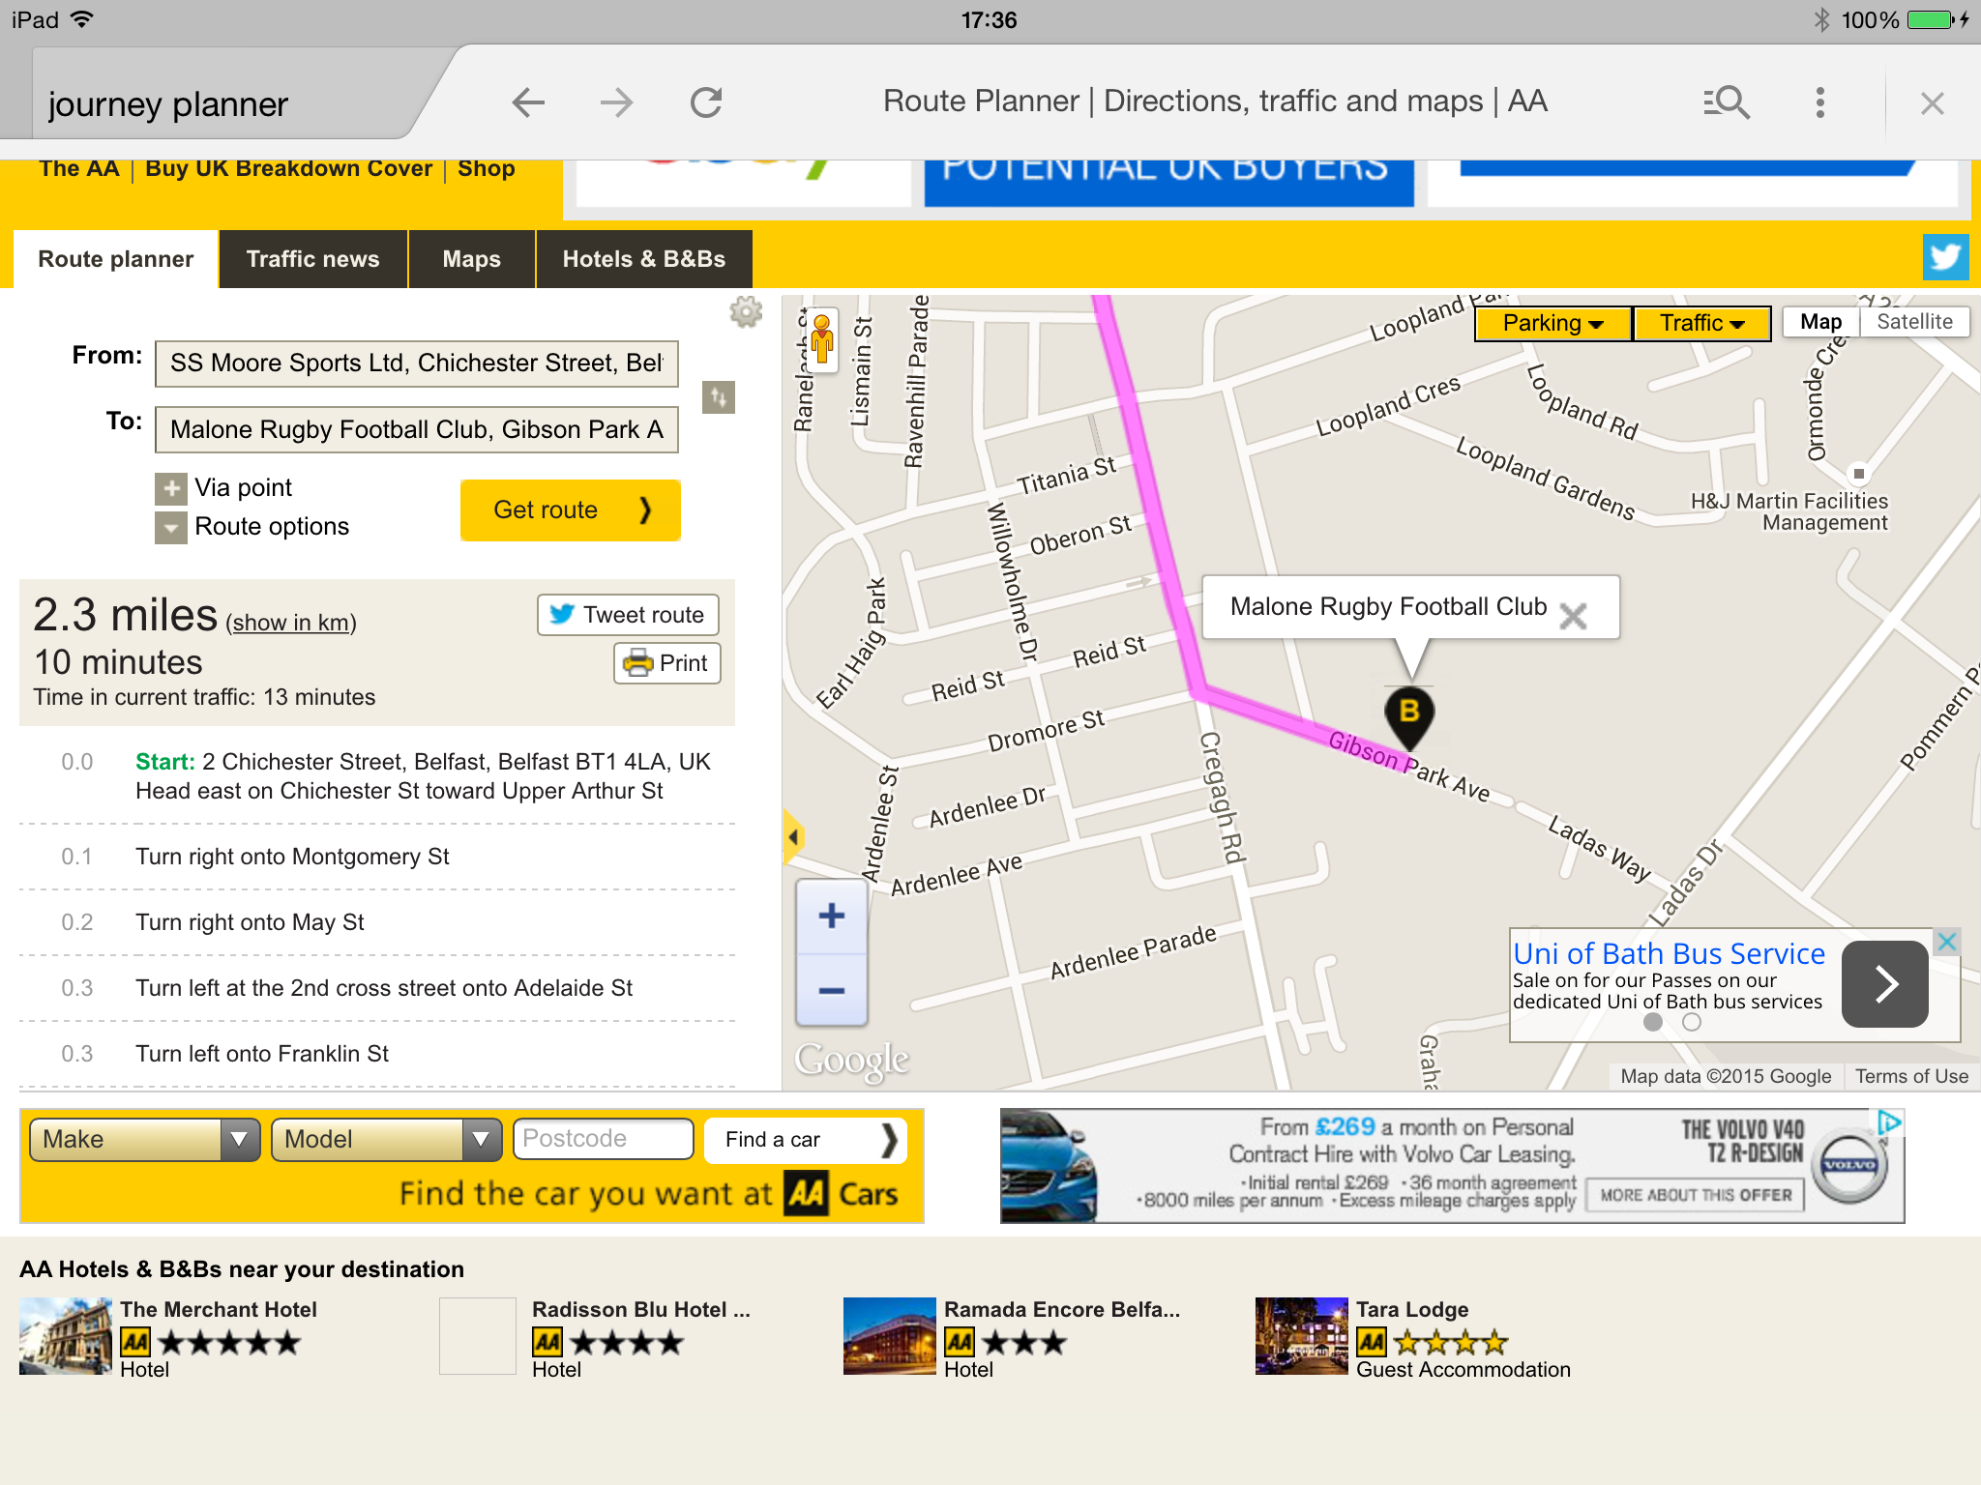Open Ramada Encore Belfast thumbnail

coord(890,1336)
